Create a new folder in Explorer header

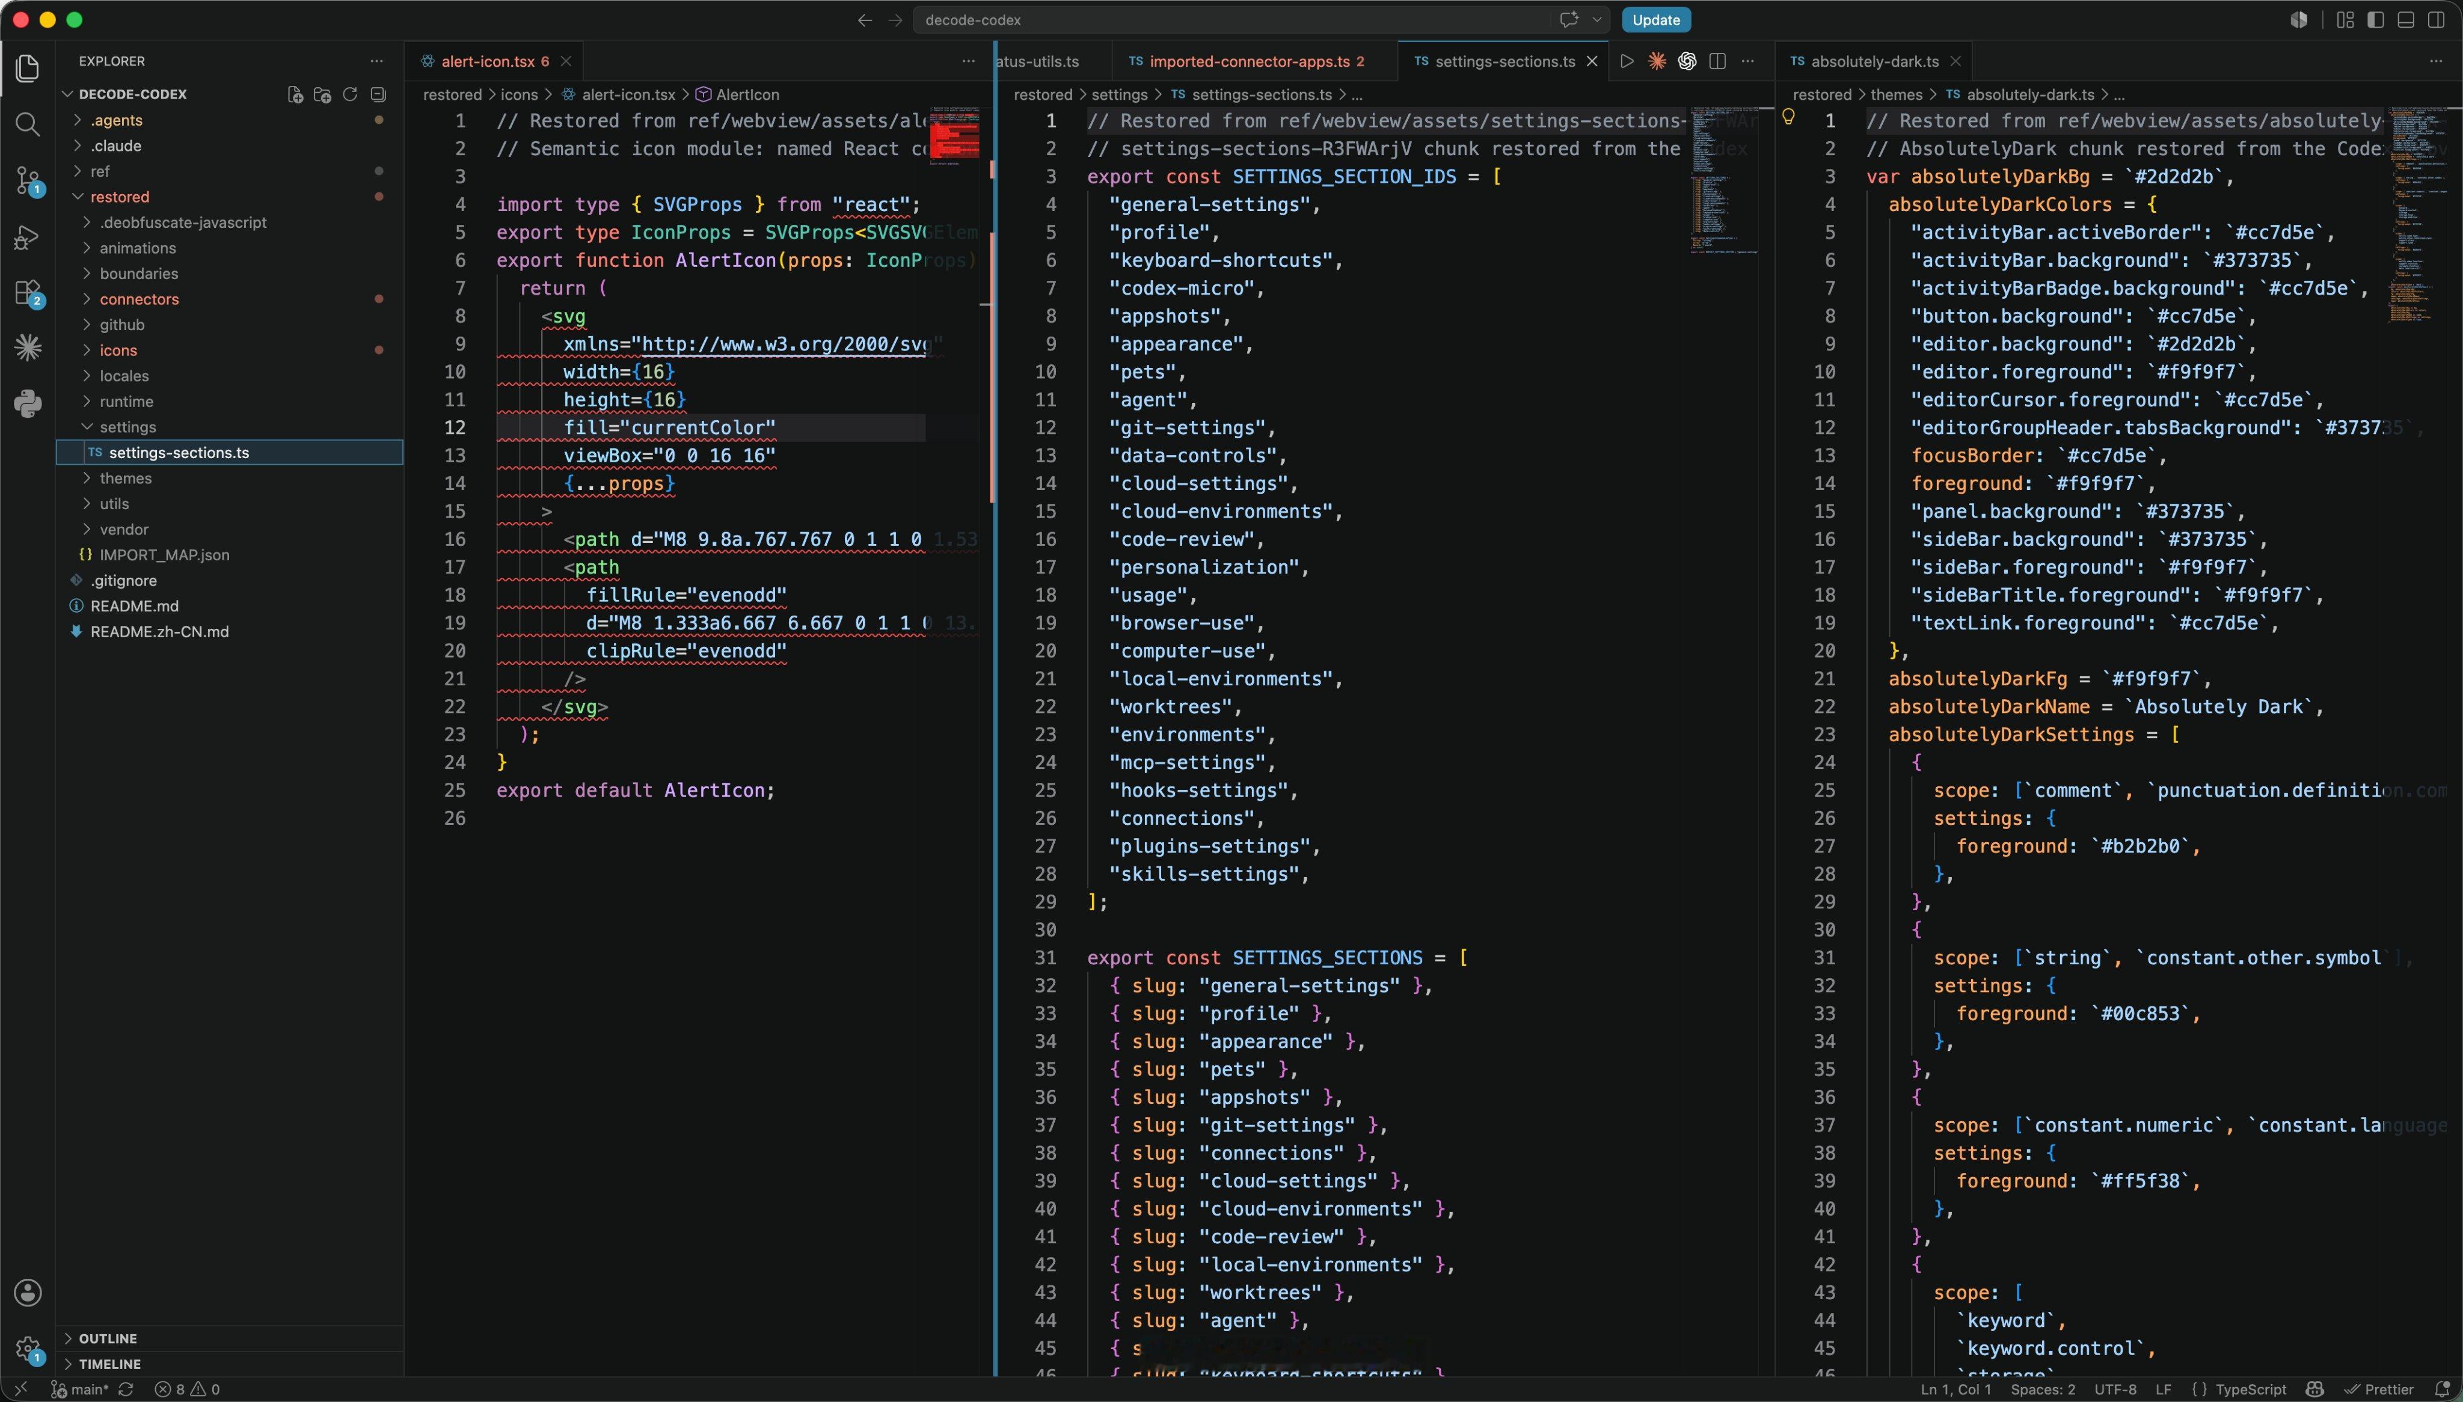tap(322, 94)
